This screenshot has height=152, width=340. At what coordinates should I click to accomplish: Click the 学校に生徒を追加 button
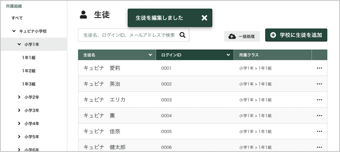(x=296, y=35)
